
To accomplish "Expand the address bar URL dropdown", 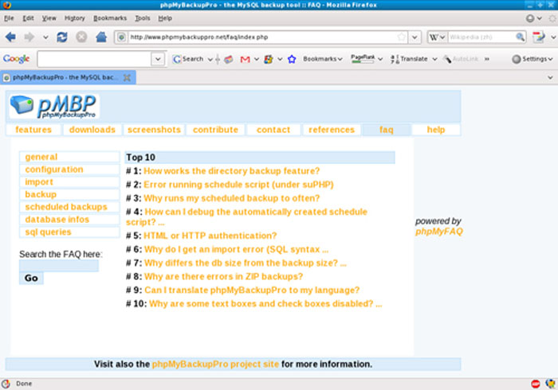I will [x=415, y=37].
